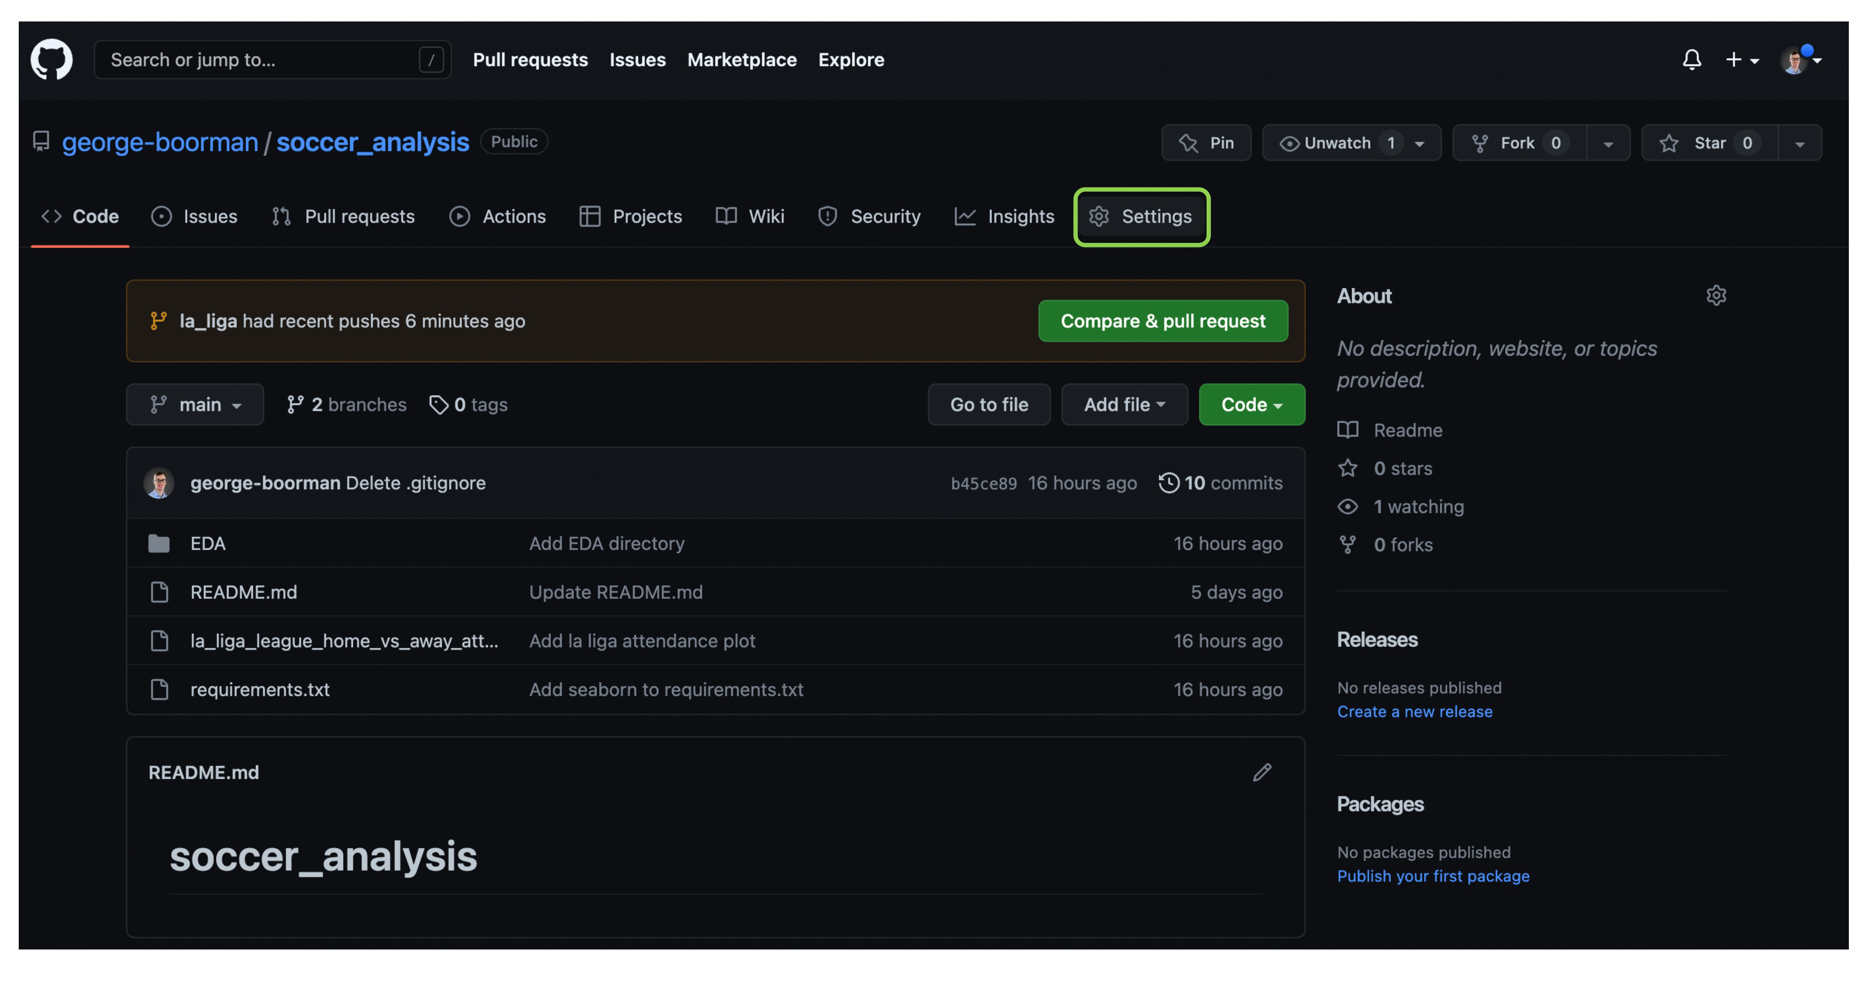Click the file icon for README.md row
This screenshot has width=1872, height=992.
159,592
